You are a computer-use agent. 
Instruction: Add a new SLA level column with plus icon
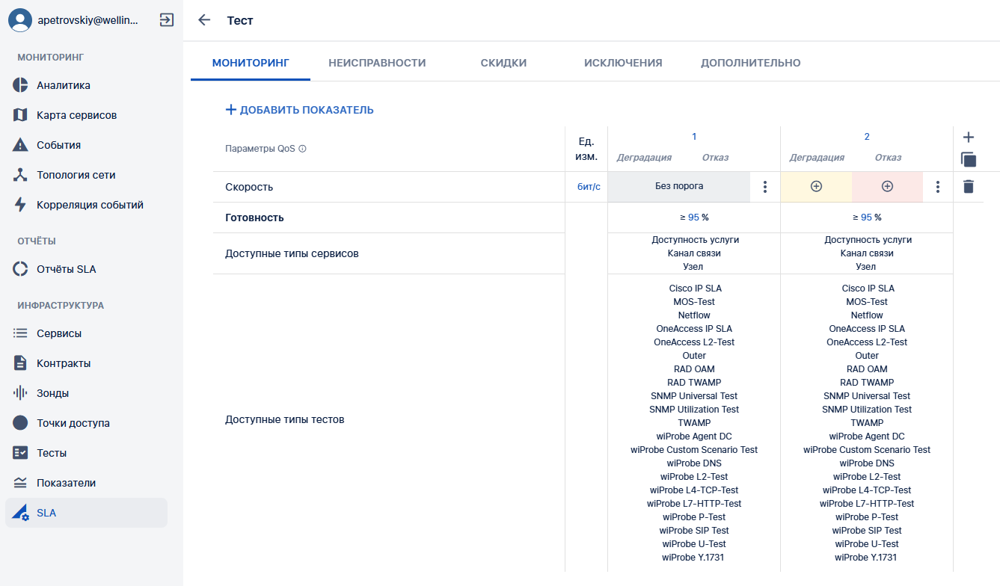(x=969, y=138)
